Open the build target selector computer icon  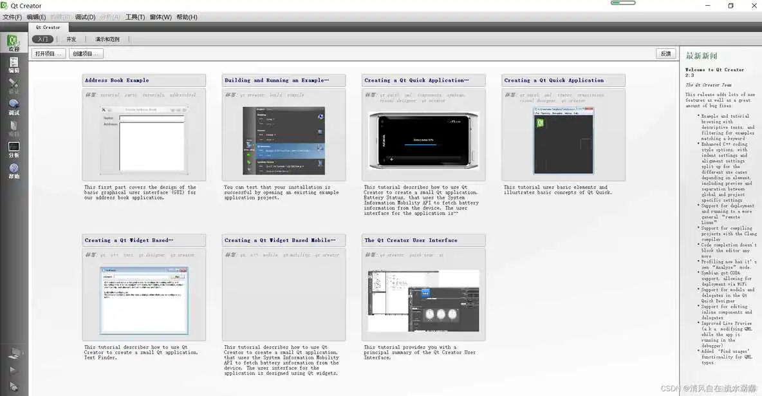pos(14,352)
